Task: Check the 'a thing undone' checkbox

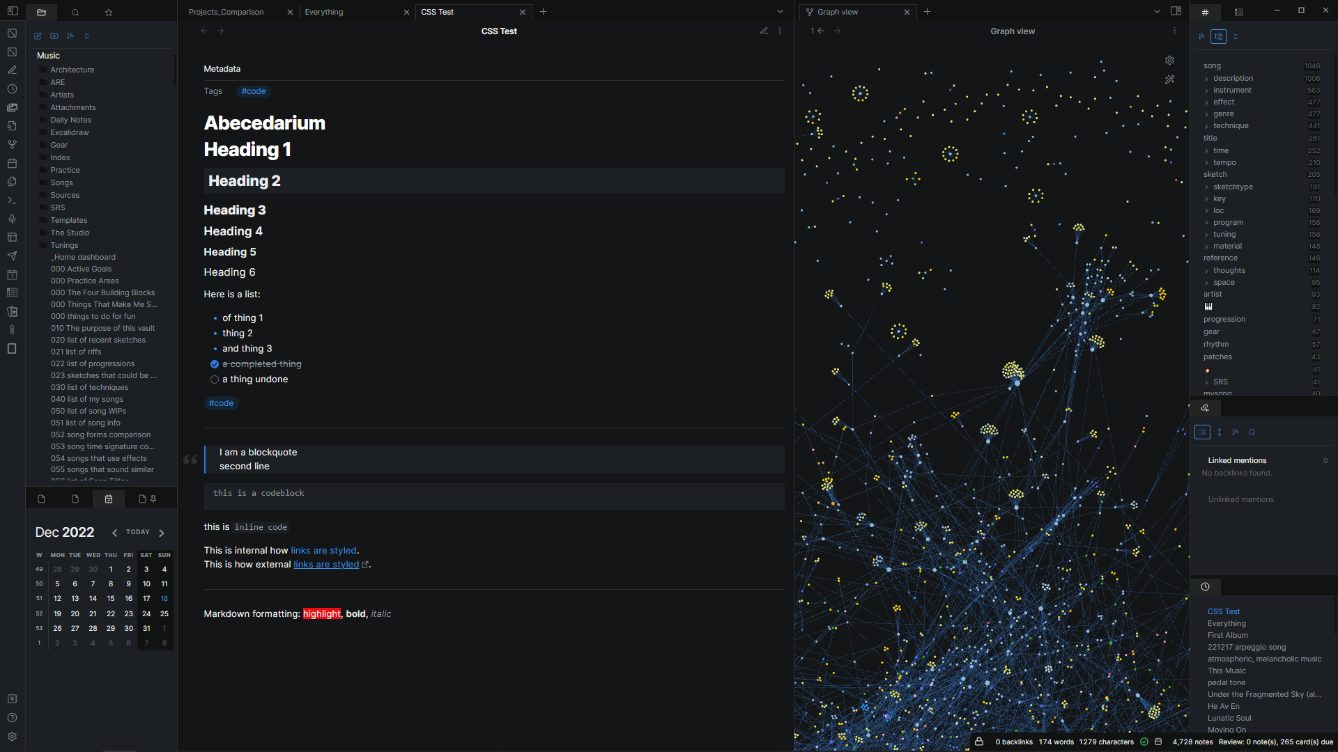Action: pos(215,379)
